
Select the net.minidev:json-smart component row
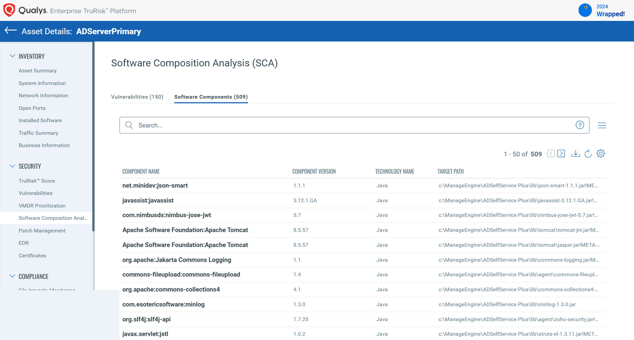[x=155, y=186]
